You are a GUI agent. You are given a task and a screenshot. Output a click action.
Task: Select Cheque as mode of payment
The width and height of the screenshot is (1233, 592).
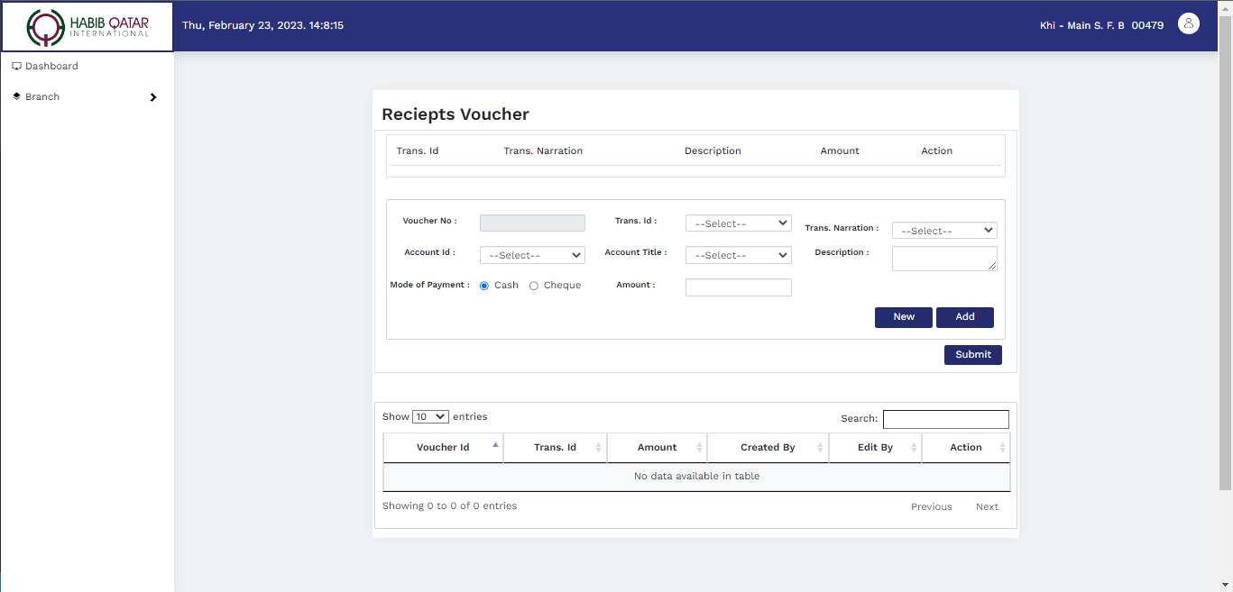click(534, 286)
